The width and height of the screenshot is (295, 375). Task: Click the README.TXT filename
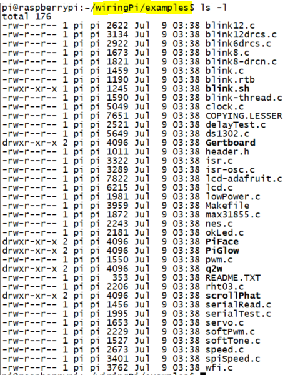pyautogui.click(x=233, y=278)
